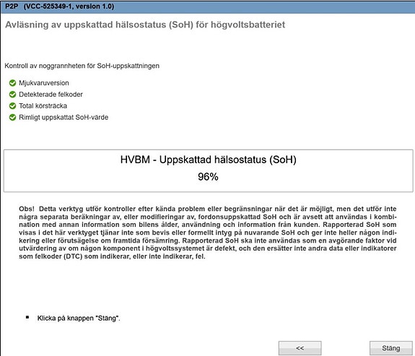Viewport: 415px width, 356px height.
Task: Click the green check beside Total körsträcka
Action: (x=12, y=105)
